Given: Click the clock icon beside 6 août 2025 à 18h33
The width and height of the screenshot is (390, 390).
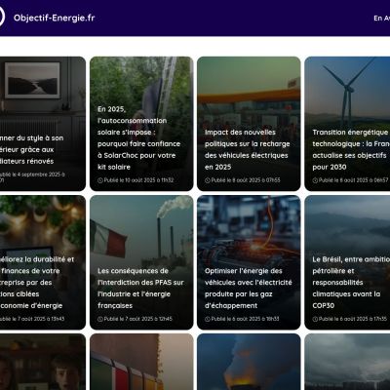Looking at the screenshot, I should click(208, 319).
